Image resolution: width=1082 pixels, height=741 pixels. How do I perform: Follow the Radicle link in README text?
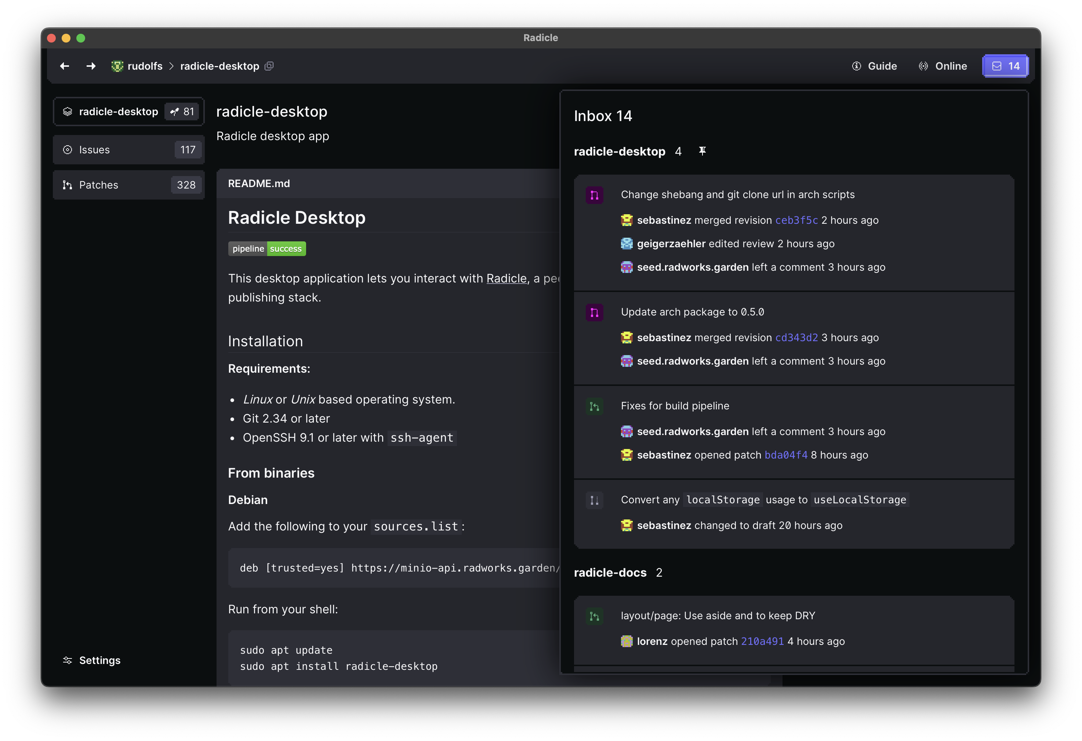tap(506, 278)
